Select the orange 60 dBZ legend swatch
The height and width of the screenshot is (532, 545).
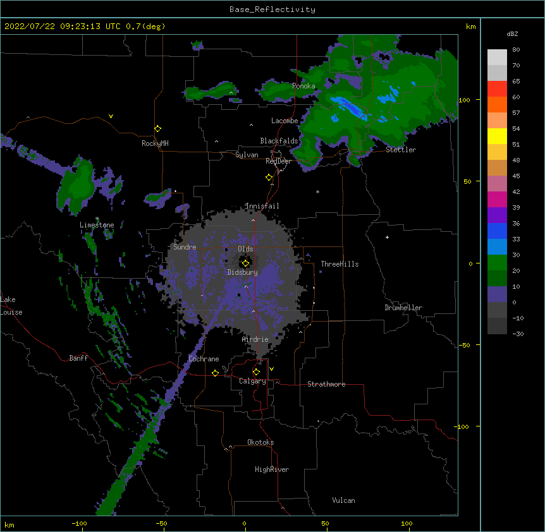coord(497,104)
